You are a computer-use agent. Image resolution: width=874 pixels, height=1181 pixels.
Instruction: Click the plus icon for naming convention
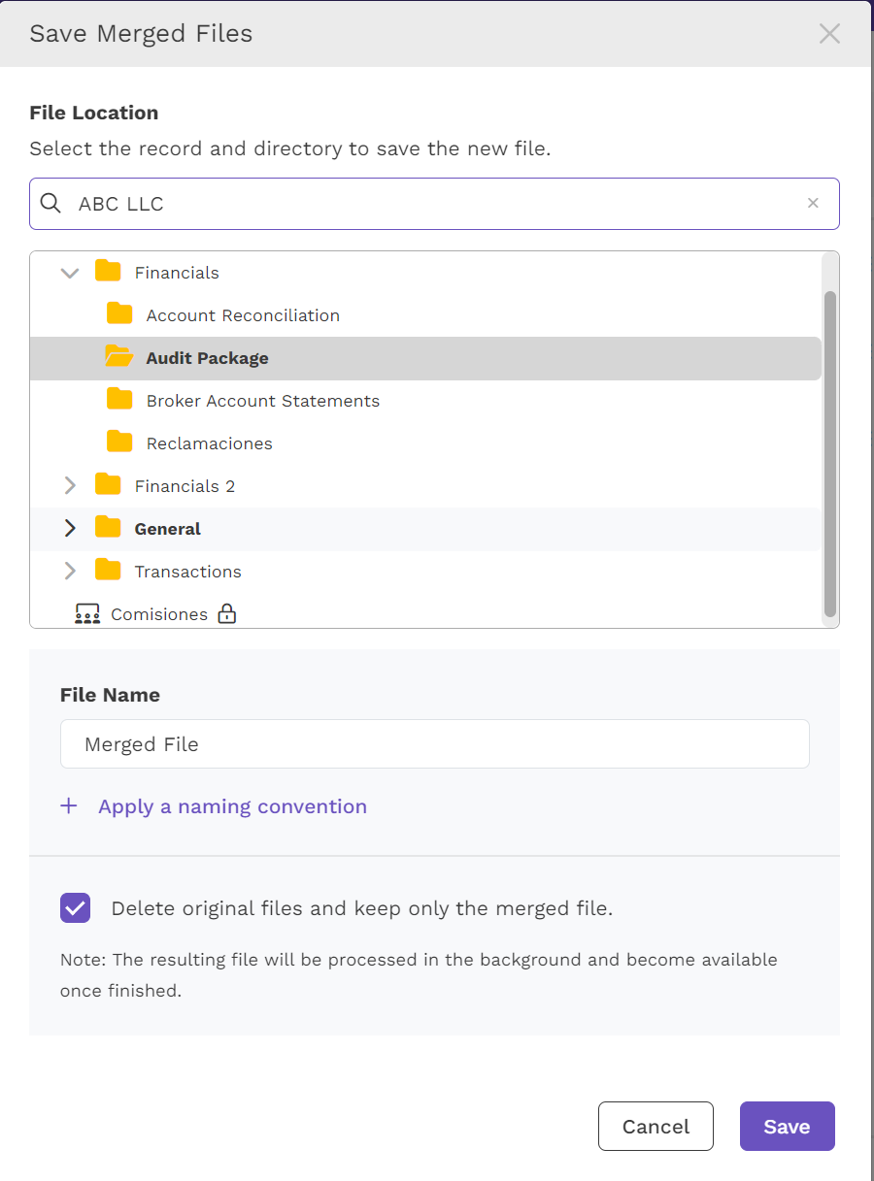pyautogui.click(x=69, y=805)
